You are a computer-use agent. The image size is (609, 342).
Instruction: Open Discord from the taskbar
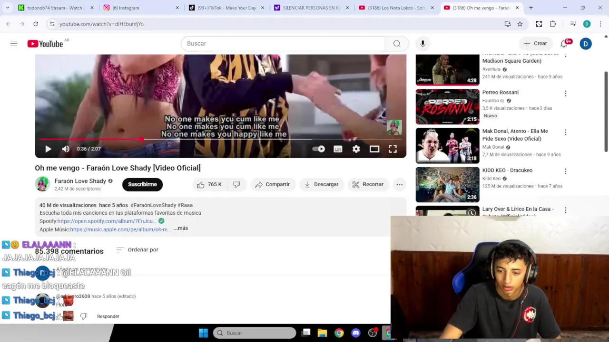356,333
